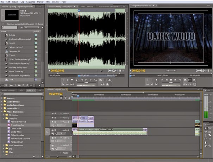Expand the Video 2 track
This screenshot has width=213, height=162.
[x=61, y=118]
